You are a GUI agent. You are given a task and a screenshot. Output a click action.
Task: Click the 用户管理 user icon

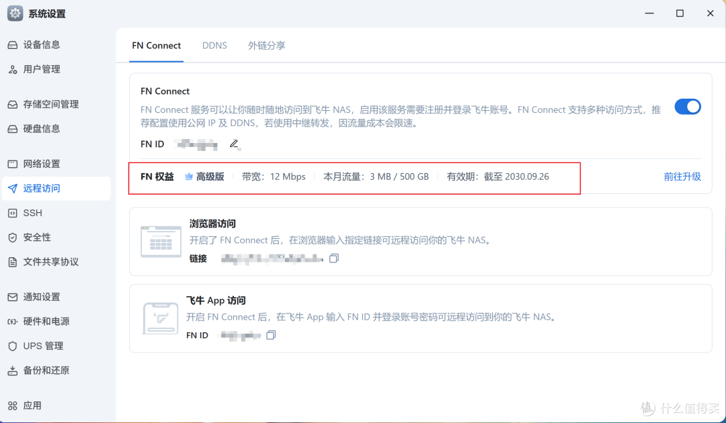[13, 69]
